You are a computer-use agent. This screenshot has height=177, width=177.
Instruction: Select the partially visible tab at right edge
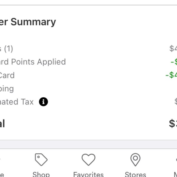[175, 167]
